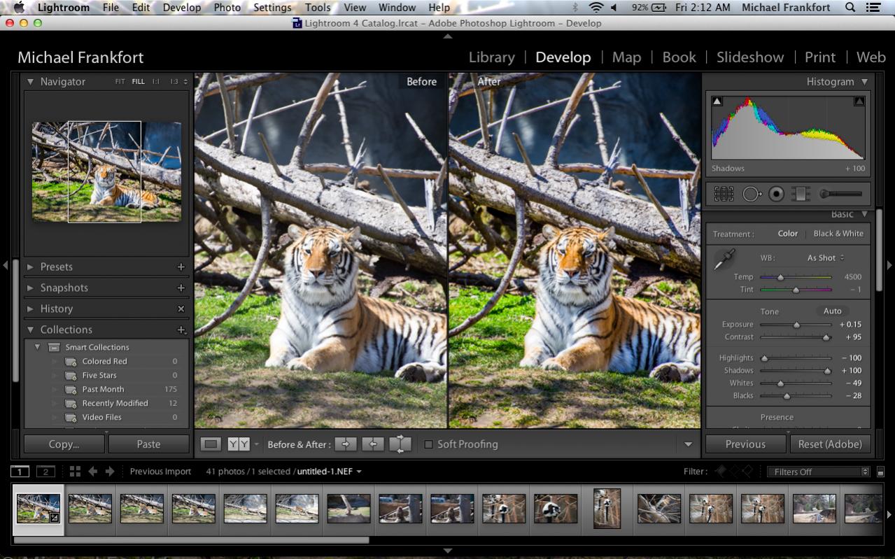This screenshot has width=895, height=559.
Task: Select the Crop Overlay tool
Action: click(x=724, y=194)
